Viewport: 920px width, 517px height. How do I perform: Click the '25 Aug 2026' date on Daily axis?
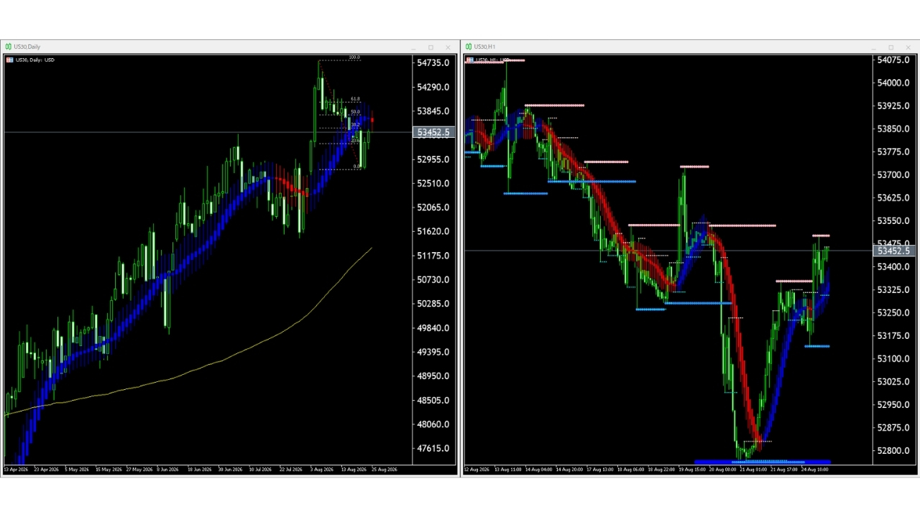pos(385,470)
